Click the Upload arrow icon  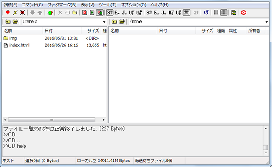click(40, 13)
